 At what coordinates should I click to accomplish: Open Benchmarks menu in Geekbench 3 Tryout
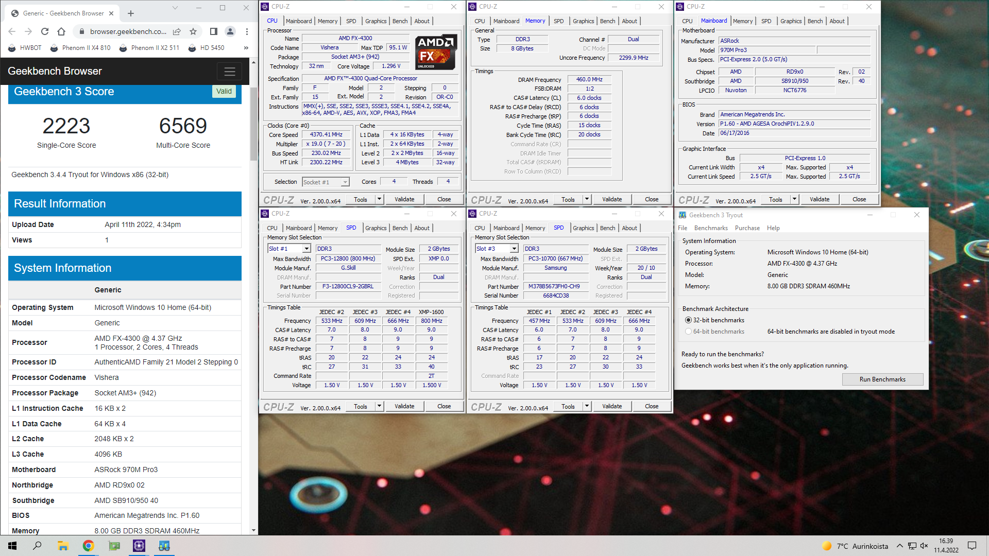tap(711, 228)
